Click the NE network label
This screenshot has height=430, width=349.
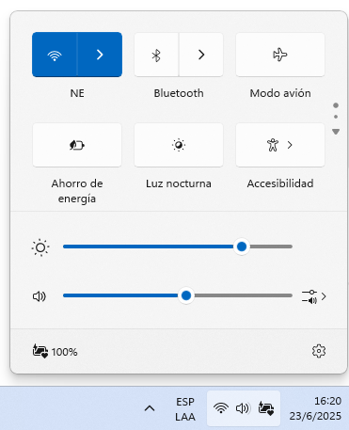coord(77,93)
